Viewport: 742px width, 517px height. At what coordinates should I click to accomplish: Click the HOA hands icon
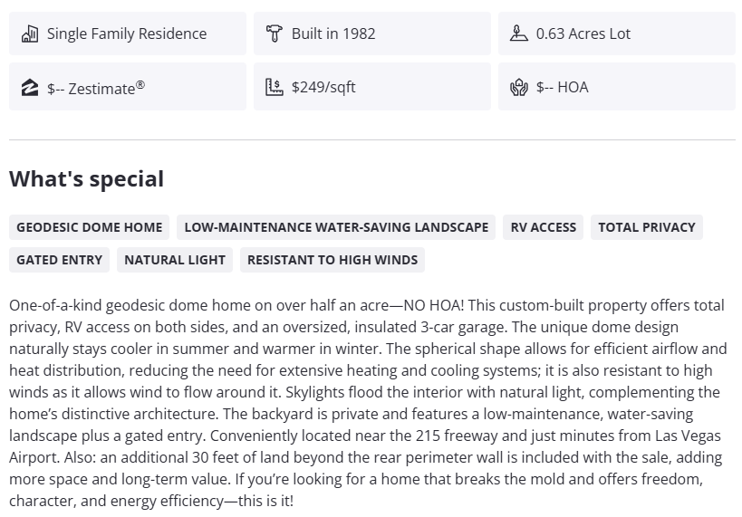pos(518,88)
